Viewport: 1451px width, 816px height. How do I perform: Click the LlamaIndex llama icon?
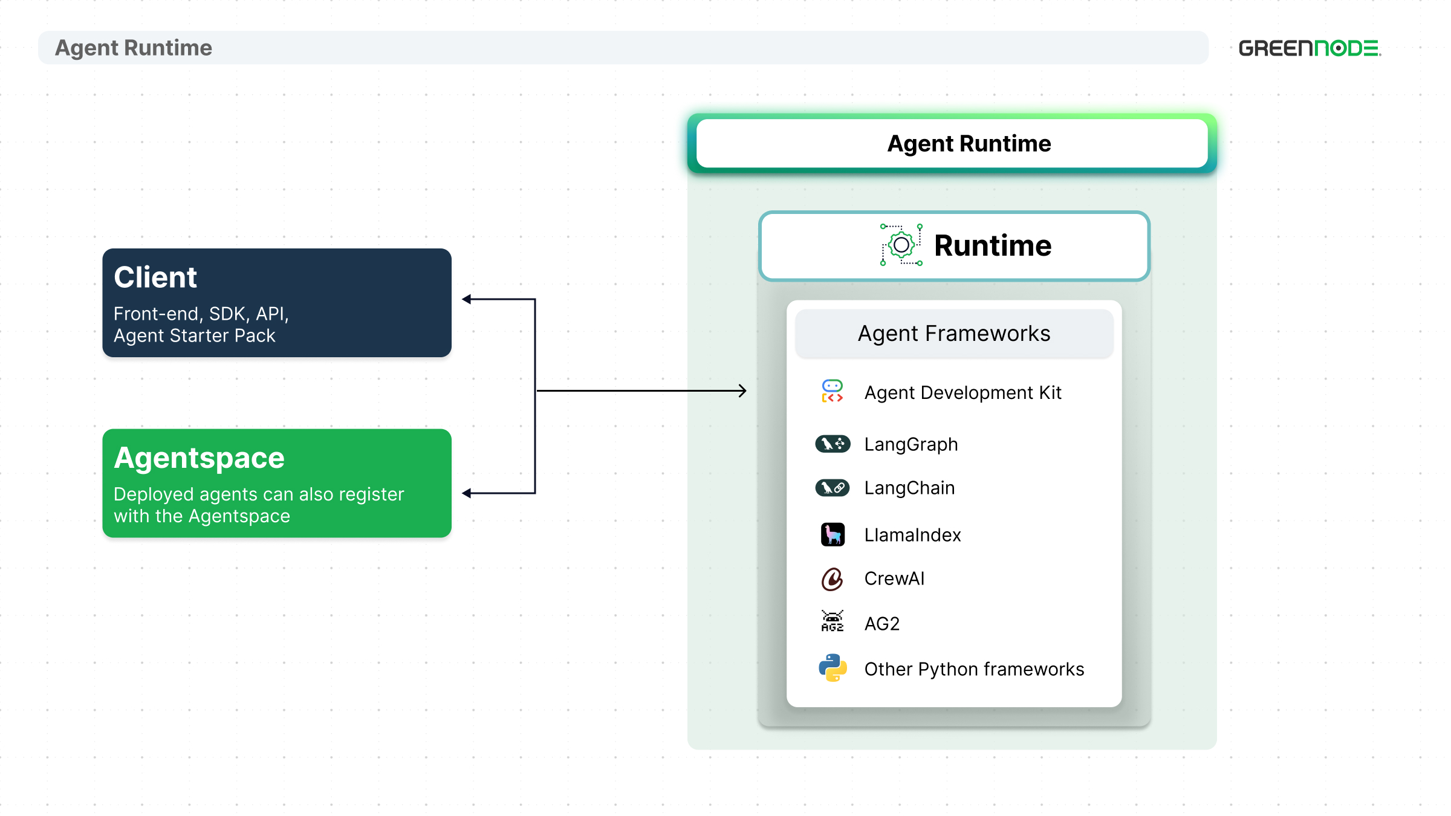click(833, 534)
